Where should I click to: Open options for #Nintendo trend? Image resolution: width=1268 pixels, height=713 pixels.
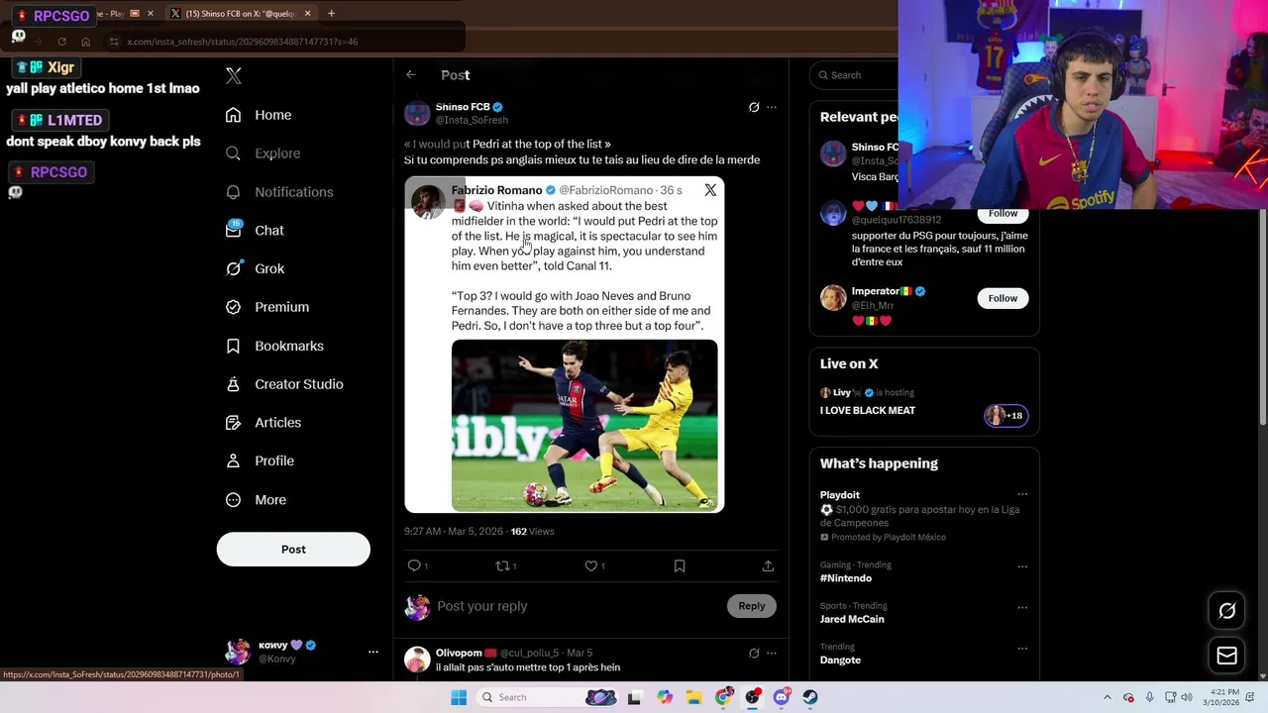tap(1022, 566)
